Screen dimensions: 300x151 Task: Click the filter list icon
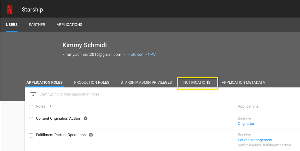click(33, 94)
